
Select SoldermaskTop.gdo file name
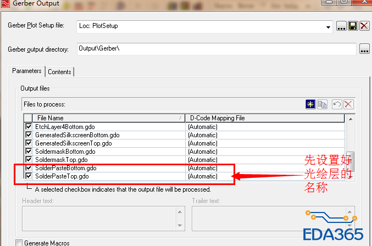62,160
